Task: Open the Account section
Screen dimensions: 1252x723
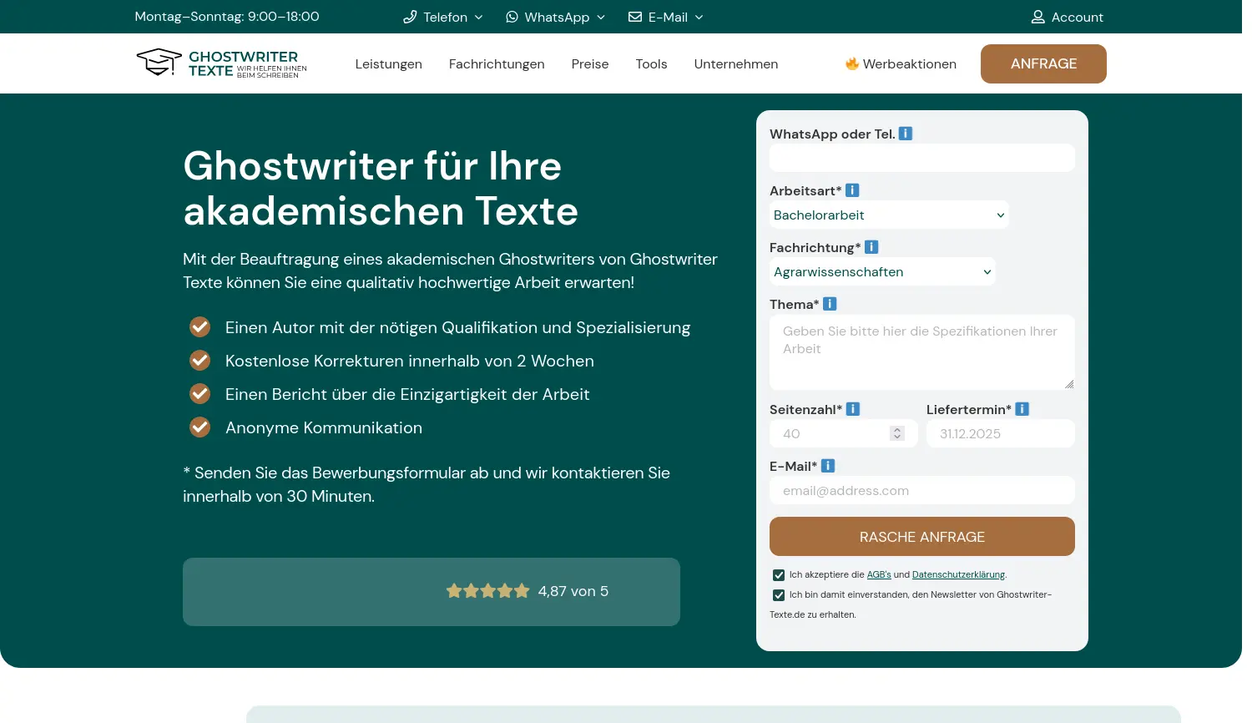Action: point(1068,17)
